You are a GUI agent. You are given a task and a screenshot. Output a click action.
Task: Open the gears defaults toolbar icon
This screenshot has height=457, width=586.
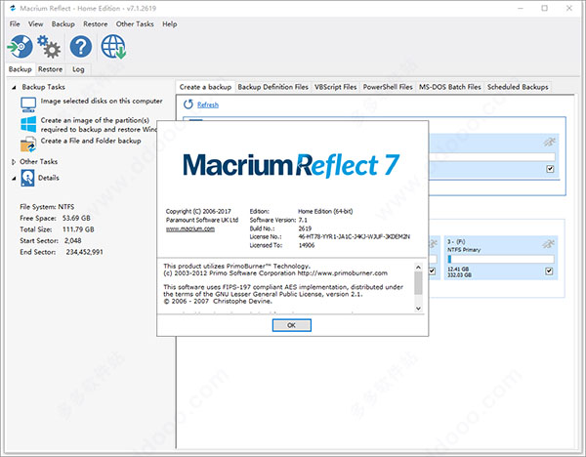49,47
